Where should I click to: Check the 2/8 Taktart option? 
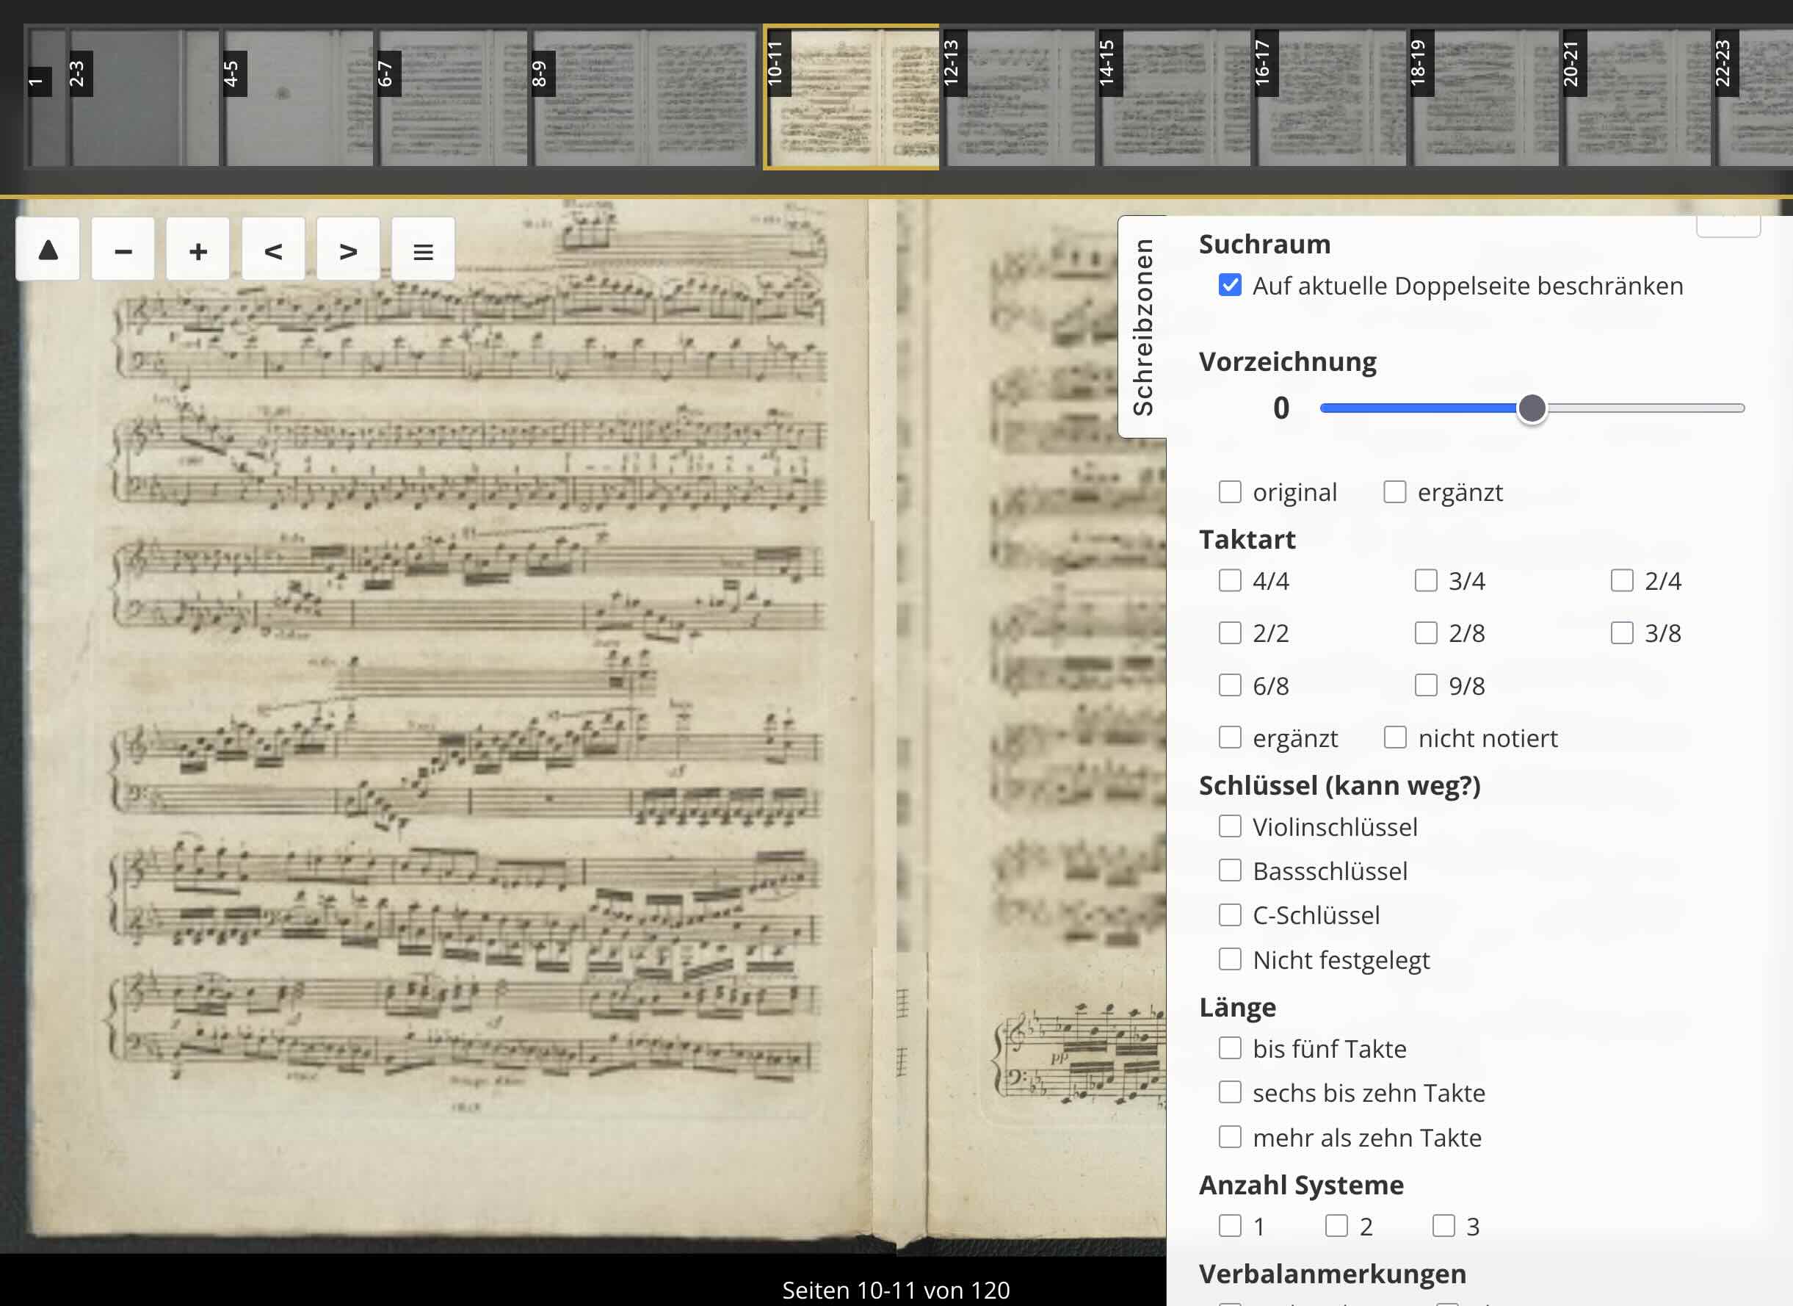tap(1425, 632)
